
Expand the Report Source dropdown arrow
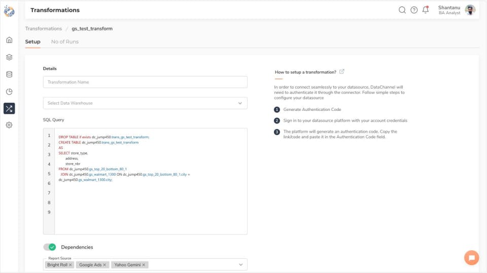[240, 265]
